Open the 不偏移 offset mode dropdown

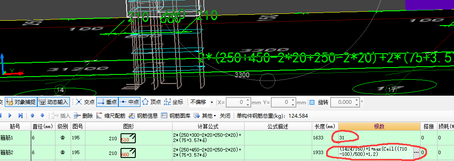(202, 102)
